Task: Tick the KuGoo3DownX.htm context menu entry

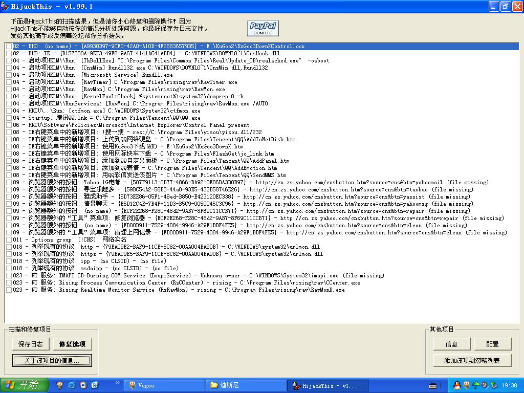Action: coord(9,146)
